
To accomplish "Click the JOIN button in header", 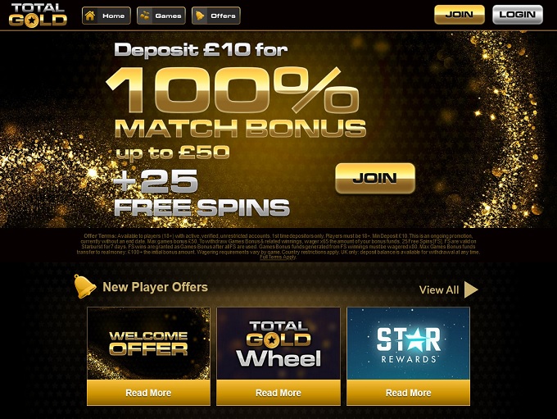I will [460, 15].
